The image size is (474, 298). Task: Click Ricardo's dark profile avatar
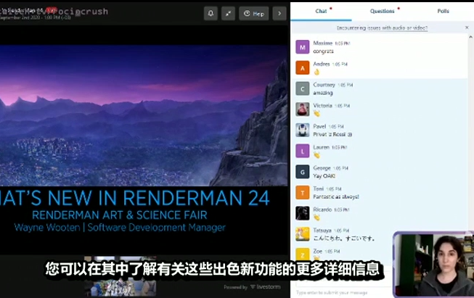coord(302,214)
